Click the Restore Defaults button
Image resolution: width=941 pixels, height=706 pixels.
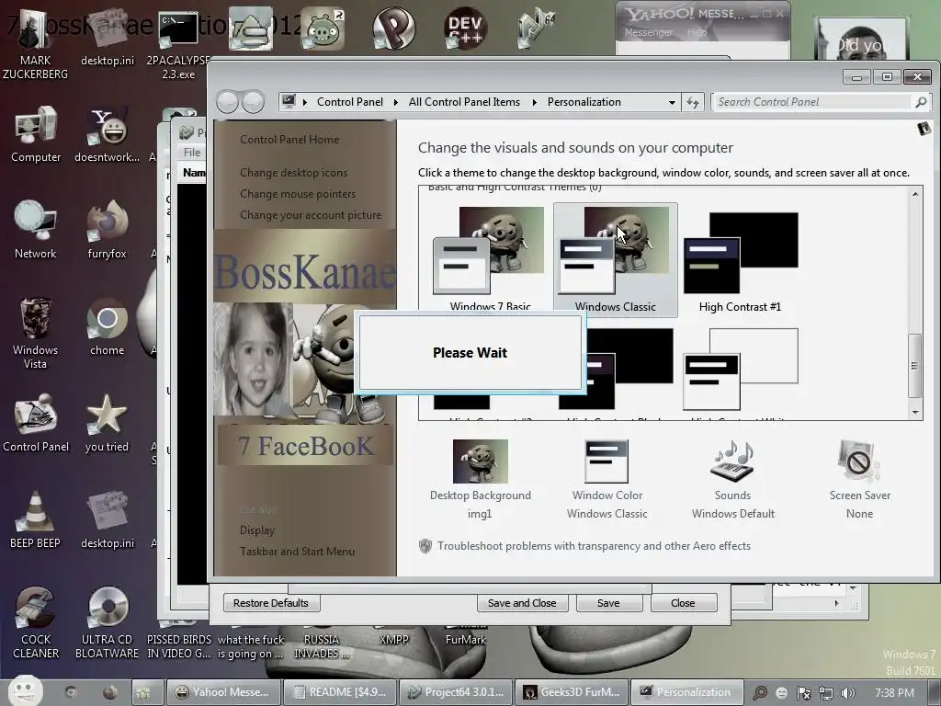pos(271,603)
